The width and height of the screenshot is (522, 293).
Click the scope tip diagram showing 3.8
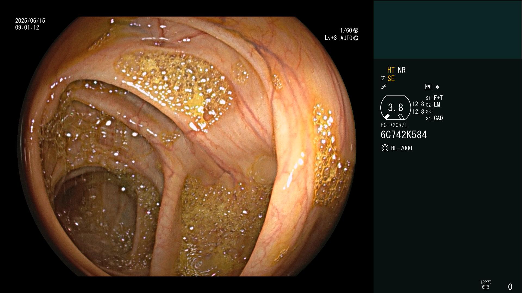click(396, 108)
